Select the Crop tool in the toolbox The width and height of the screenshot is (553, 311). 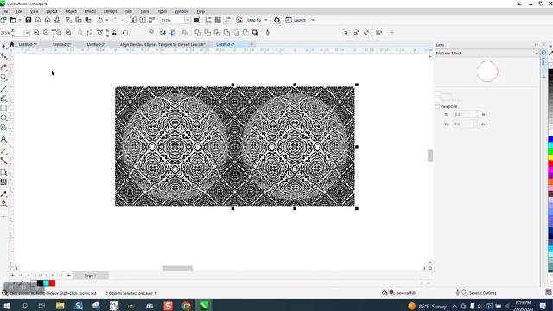3,67
